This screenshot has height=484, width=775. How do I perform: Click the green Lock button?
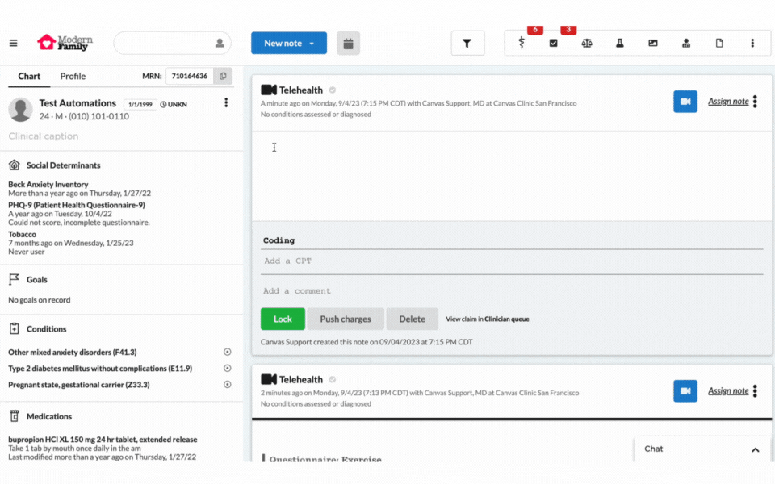pos(283,319)
